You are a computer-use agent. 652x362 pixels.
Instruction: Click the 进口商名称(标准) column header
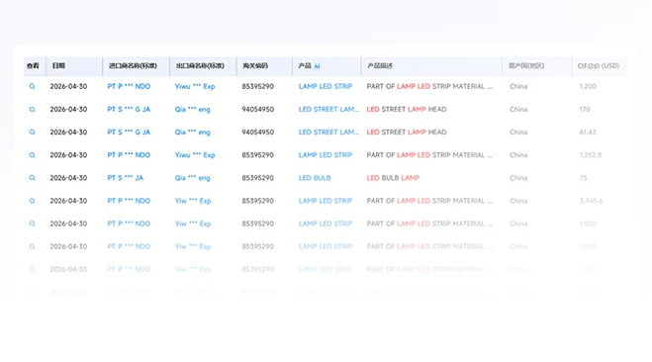[133, 65]
